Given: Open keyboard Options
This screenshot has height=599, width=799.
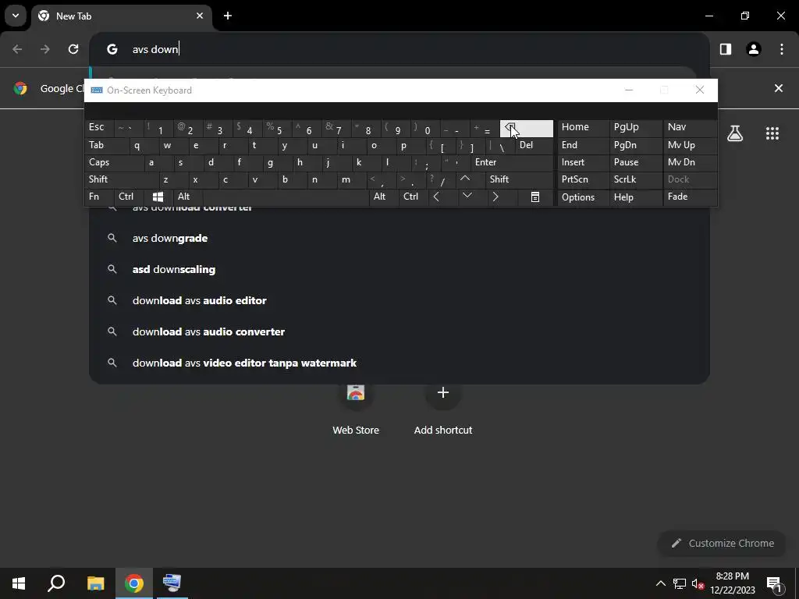Looking at the screenshot, I should click(583, 197).
